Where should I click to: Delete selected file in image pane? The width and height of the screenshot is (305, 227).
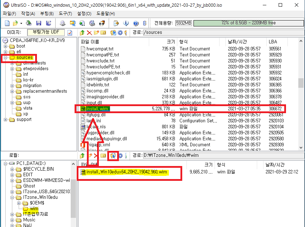pos(89,32)
